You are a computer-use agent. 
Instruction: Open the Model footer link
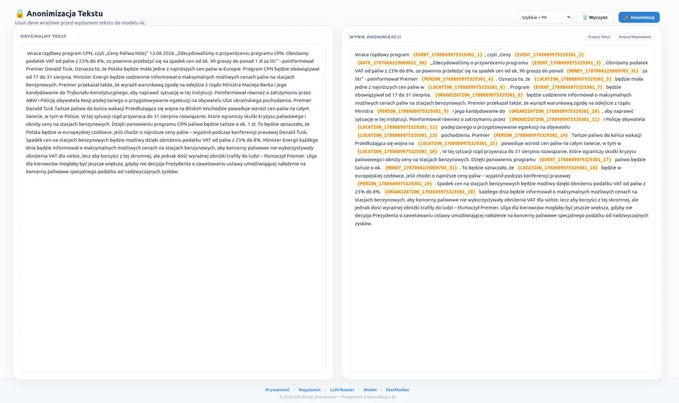(x=370, y=390)
